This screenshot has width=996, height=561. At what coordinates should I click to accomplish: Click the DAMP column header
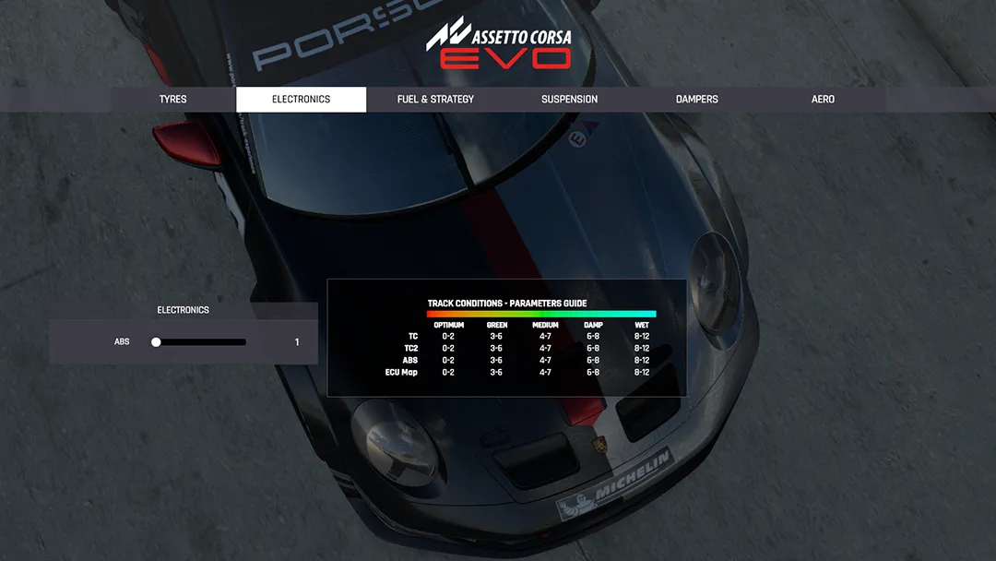pos(593,325)
